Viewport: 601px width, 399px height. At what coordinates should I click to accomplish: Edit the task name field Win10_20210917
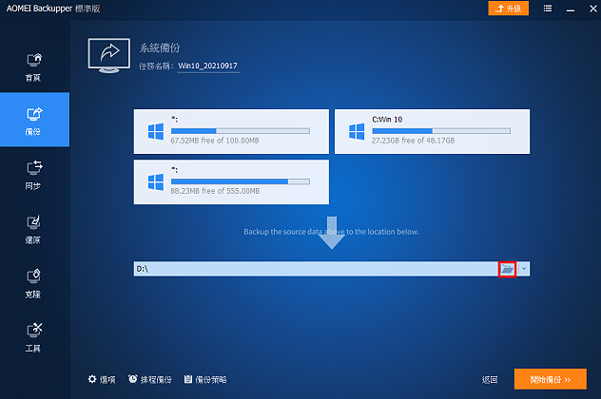[x=208, y=66]
